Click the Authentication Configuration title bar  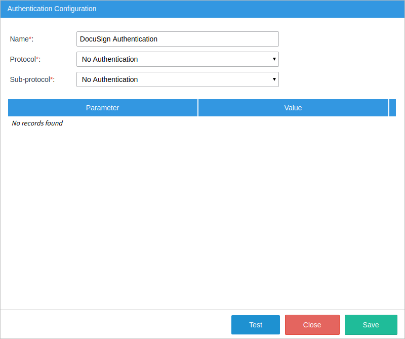click(202, 9)
